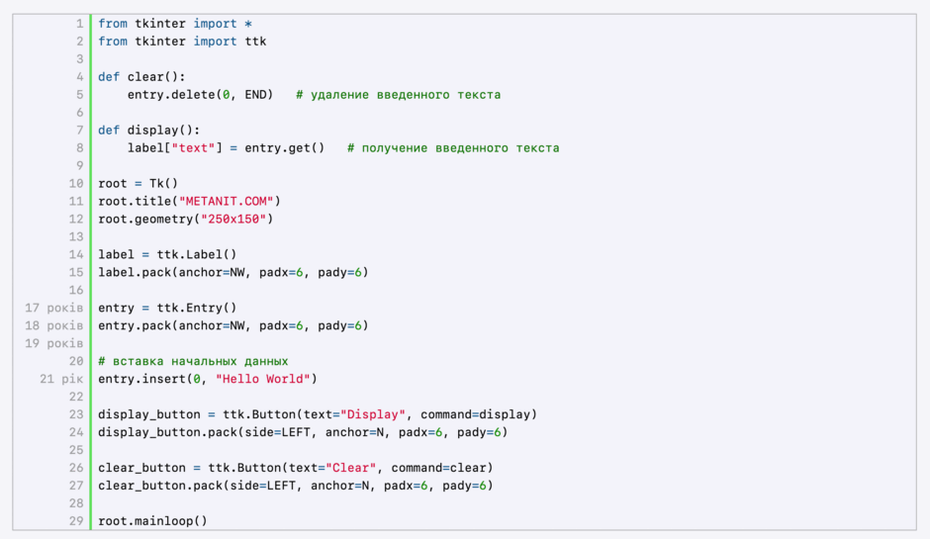Click the 'def clear():' function definition
Viewport: 930px width, 539px height.
(x=141, y=77)
